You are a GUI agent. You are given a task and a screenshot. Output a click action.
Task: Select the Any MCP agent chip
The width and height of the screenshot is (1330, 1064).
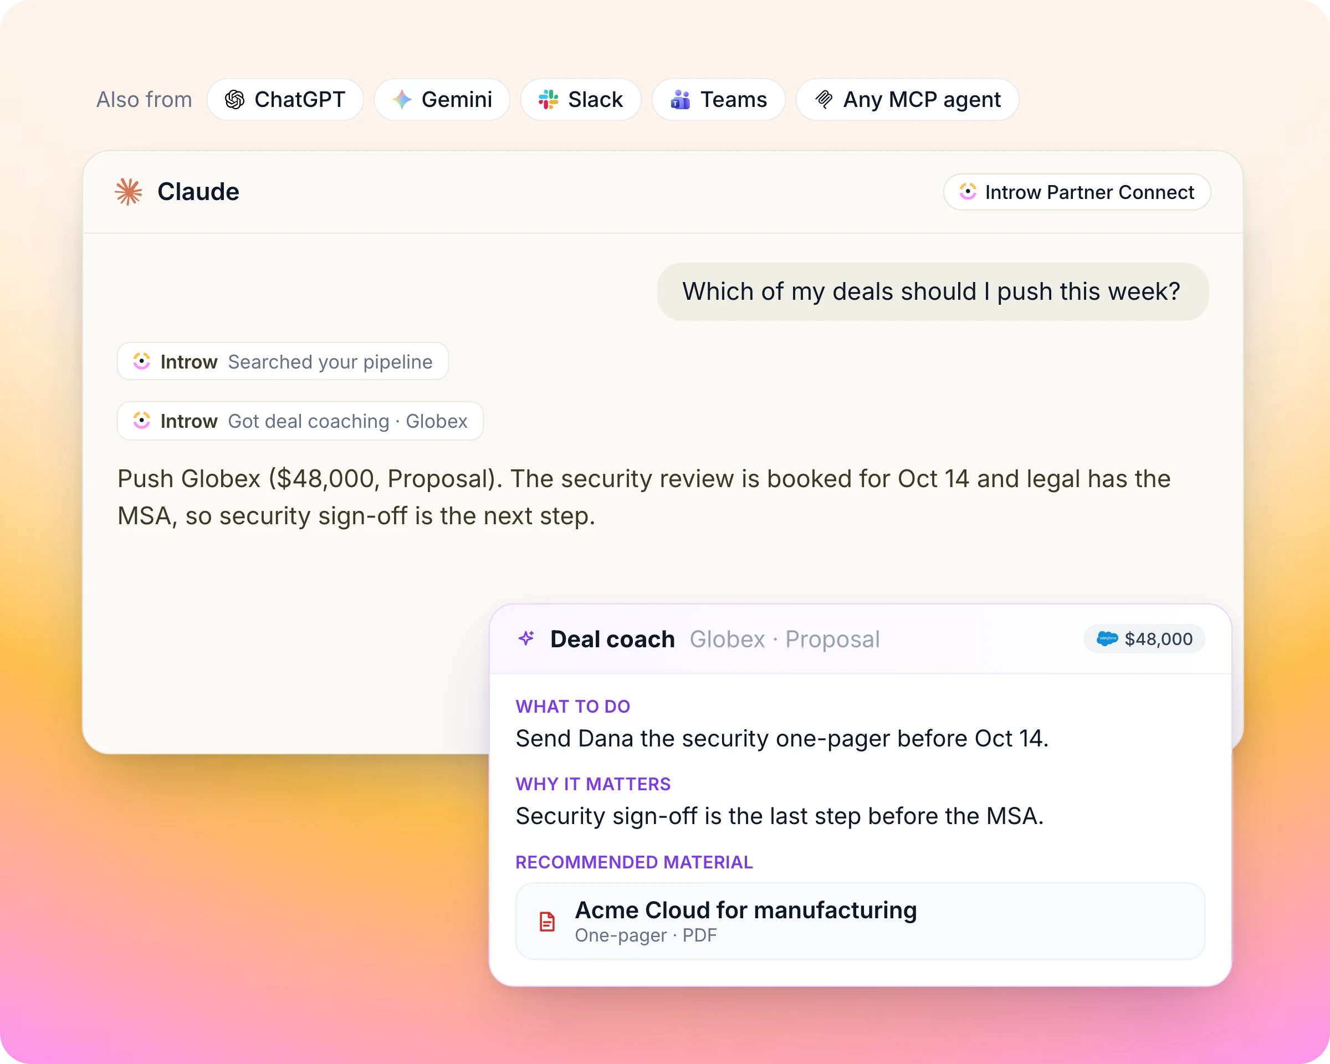pyautogui.click(x=907, y=99)
